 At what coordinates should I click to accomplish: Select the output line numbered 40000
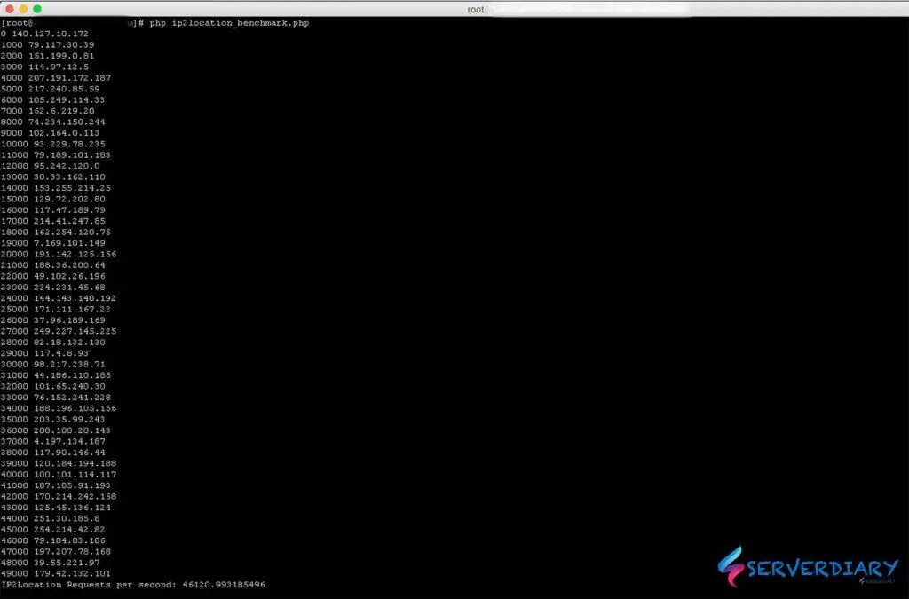[x=59, y=475]
